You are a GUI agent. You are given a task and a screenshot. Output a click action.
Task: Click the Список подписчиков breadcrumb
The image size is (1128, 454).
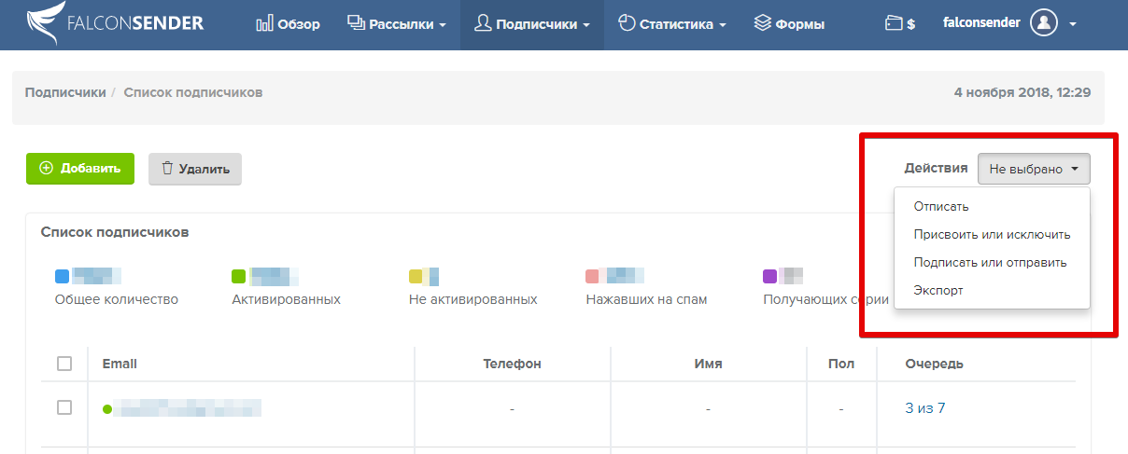pyautogui.click(x=193, y=92)
